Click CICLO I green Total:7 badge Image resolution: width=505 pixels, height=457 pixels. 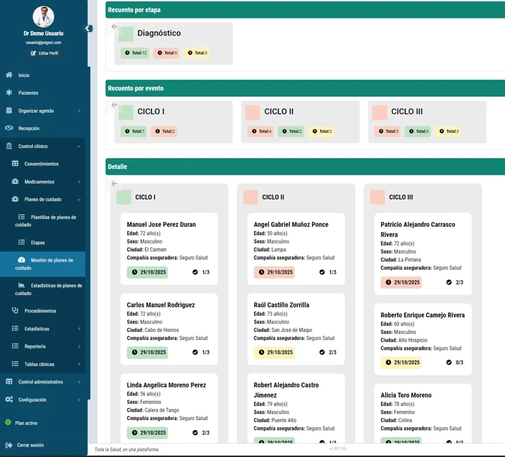tap(134, 131)
